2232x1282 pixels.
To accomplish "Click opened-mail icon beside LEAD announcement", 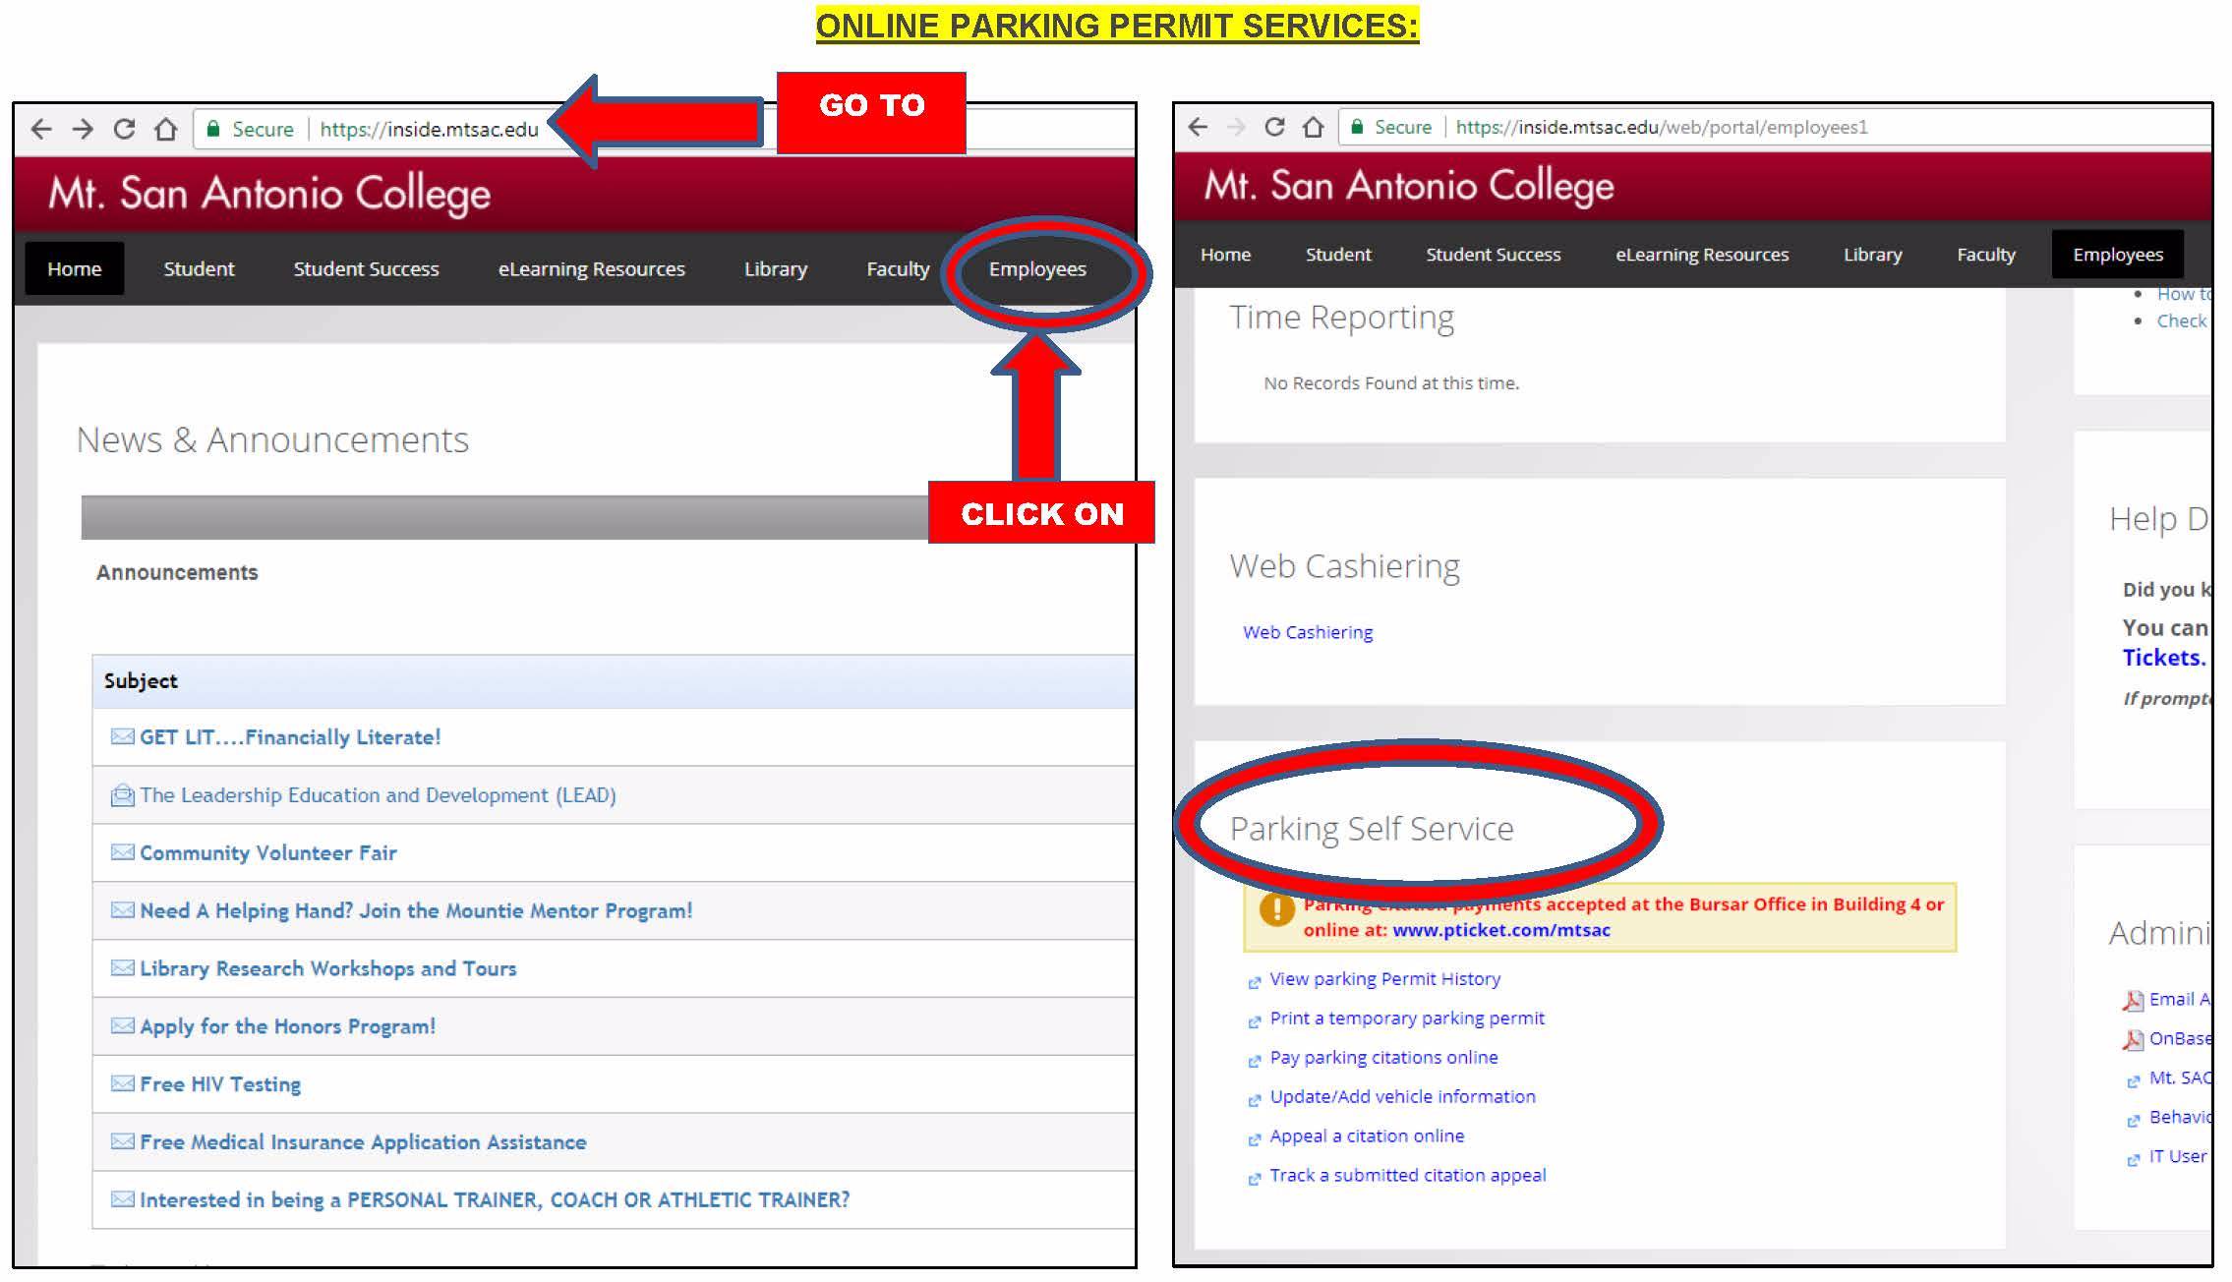I will [122, 794].
